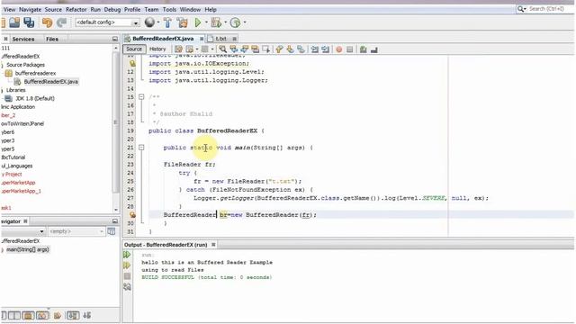Open the Debug Project dropdown arrow
The width and height of the screenshot is (576, 324).
point(225,22)
